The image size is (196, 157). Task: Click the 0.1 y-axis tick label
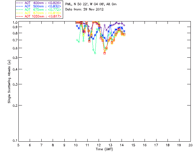pyautogui.click(x=15, y=141)
